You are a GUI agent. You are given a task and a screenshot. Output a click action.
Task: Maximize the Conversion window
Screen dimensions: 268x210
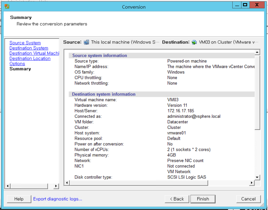[245, 5]
